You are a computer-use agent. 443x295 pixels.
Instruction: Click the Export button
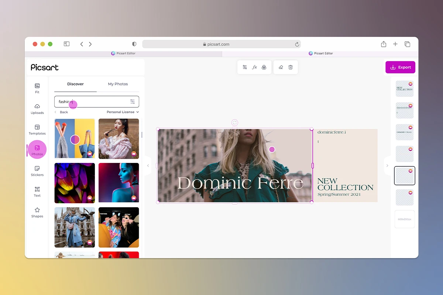point(400,67)
